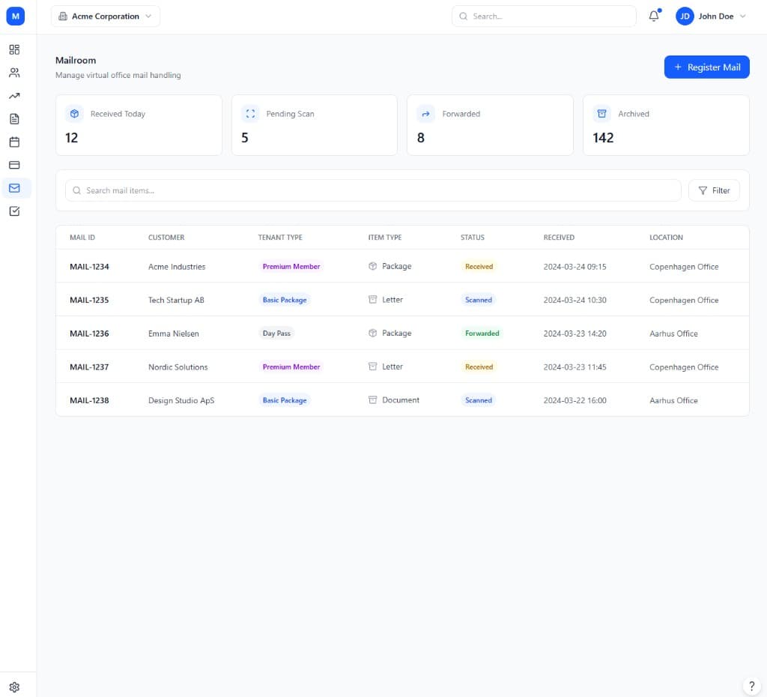Expand the John Doe user menu chevron
Screen dimensions: 767x697
tap(743, 16)
